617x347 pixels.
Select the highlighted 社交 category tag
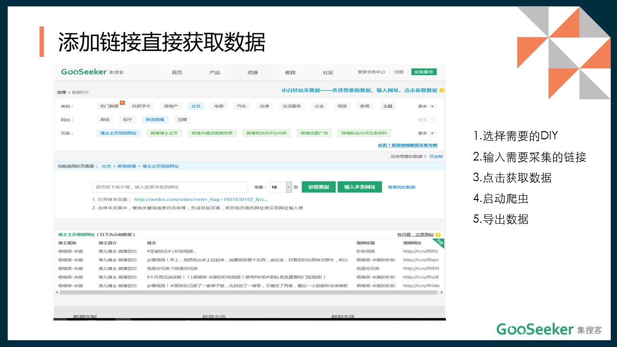tap(196, 106)
